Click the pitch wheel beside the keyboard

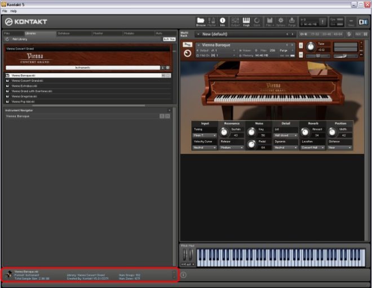click(184, 255)
